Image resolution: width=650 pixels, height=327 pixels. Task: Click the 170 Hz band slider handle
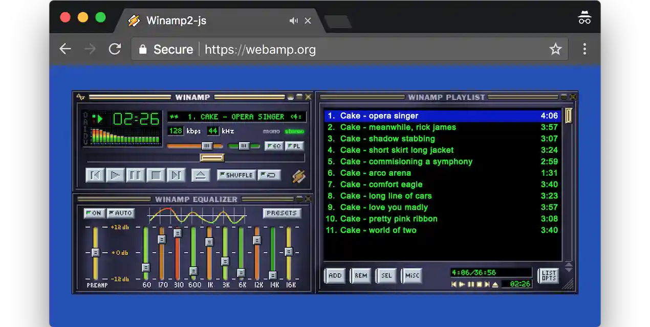click(162, 239)
